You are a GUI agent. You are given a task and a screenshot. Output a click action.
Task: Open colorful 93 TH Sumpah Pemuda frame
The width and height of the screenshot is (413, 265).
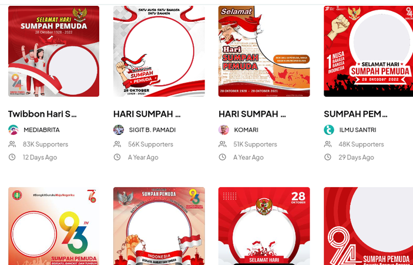[53, 226]
